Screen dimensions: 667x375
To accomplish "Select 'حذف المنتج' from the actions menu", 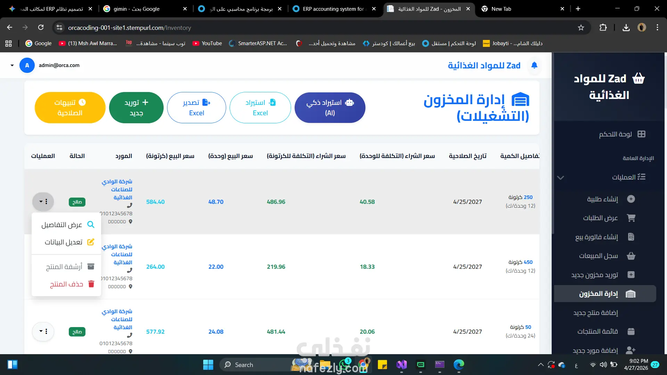I will point(66,284).
